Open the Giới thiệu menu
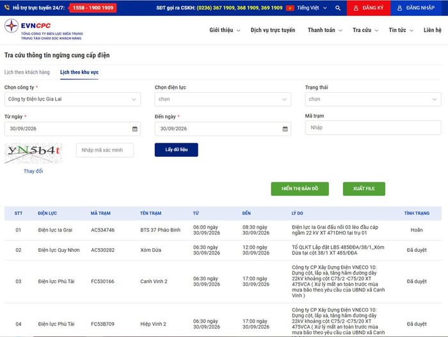This screenshot has width=448, height=337. [x=225, y=30]
